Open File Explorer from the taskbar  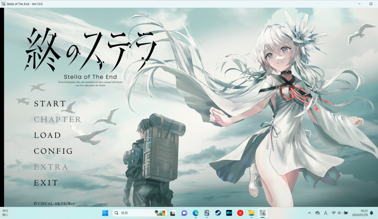click(251, 213)
